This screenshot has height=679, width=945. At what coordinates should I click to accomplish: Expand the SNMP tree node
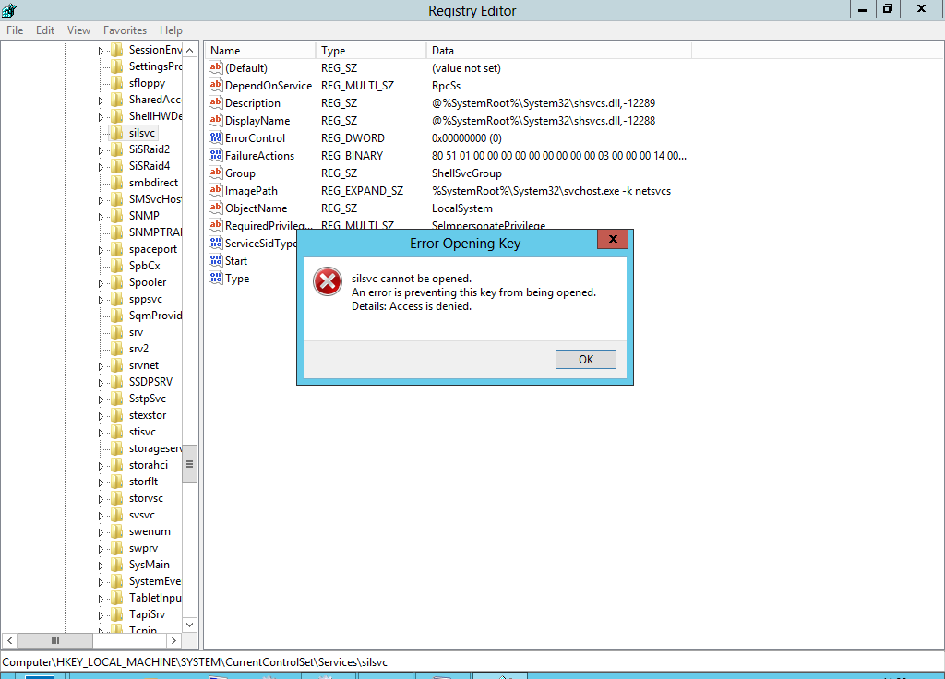pyautogui.click(x=102, y=216)
